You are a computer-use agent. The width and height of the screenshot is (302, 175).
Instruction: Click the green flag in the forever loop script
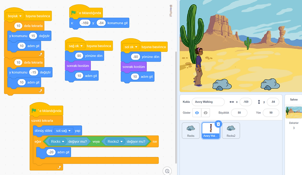34,111
